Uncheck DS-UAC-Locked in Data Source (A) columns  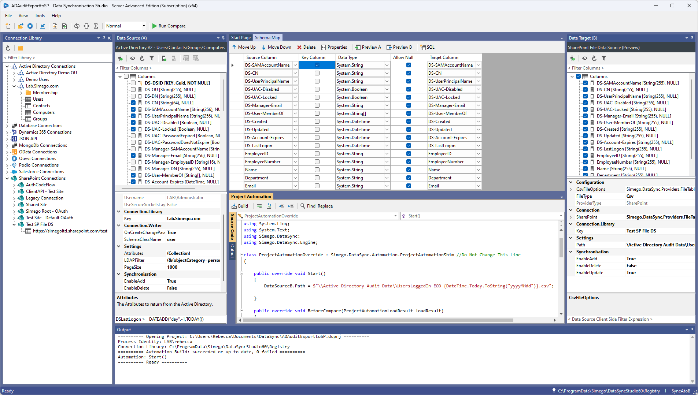coord(133,129)
